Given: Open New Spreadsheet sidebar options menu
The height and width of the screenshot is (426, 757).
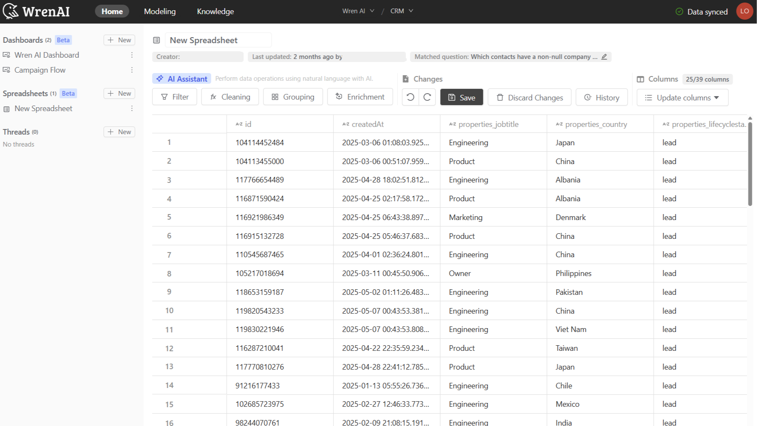Looking at the screenshot, I should click(x=132, y=109).
